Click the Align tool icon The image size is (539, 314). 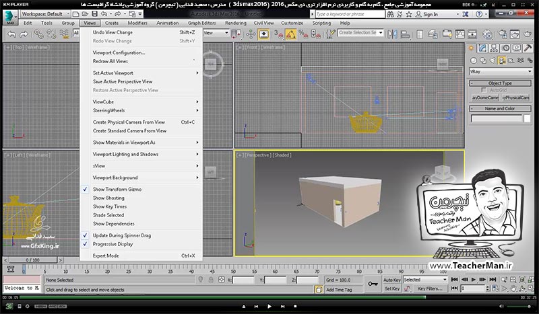pos(406,34)
